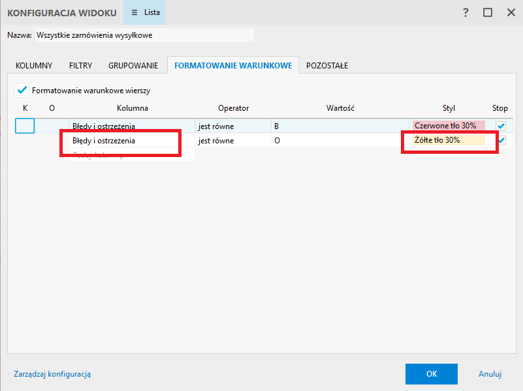Open operator dropdown in the second rule row

coord(232,140)
